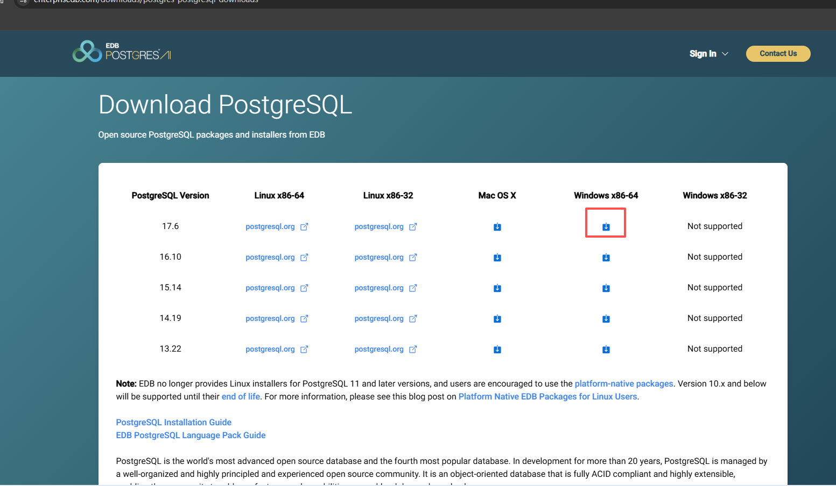Open postgresql.org Linux x86-64 link for 17.6
Viewport: 836px width, 486px height.
coord(277,226)
